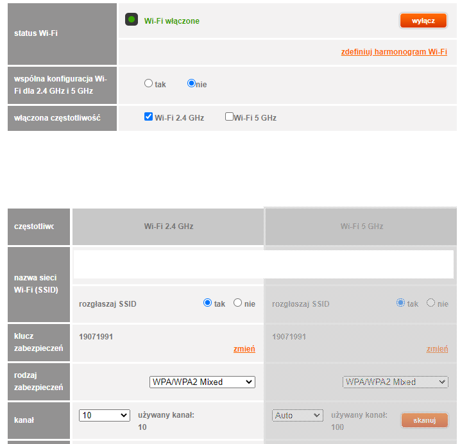Set 2.4 GHz rozgłaszaj SSID to tak

click(207, 303)
